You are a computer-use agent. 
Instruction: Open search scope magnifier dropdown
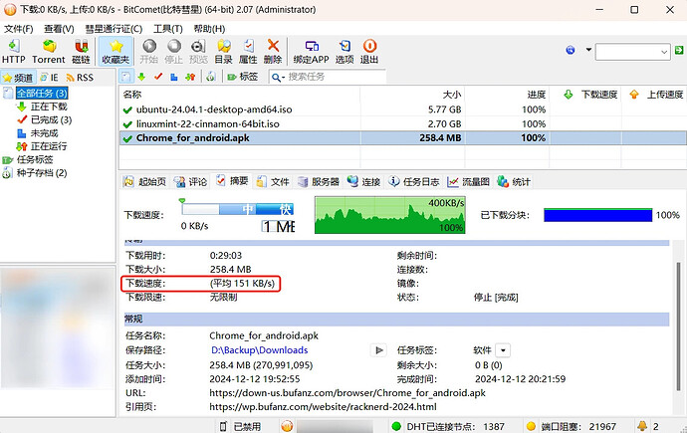tap(278, 78)
